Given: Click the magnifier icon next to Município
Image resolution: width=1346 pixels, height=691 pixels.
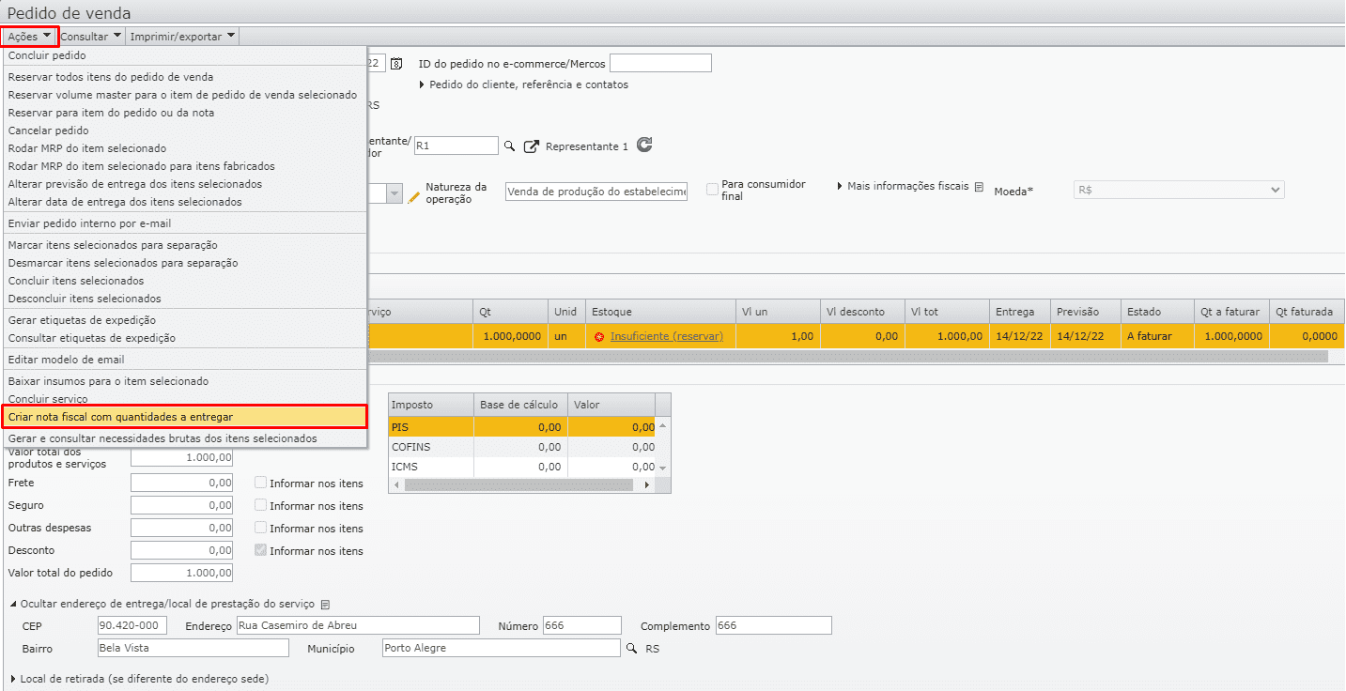Looking at the screenshot, I should pyautogui.click(x=631, y=649).
